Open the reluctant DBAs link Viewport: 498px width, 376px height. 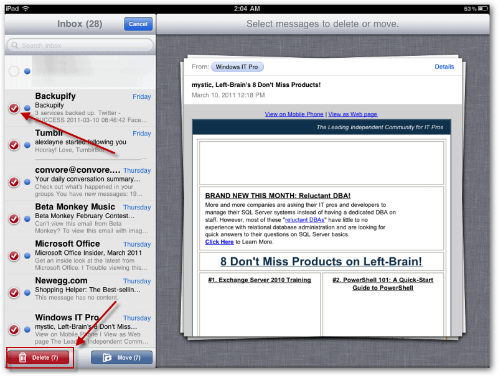304,220
